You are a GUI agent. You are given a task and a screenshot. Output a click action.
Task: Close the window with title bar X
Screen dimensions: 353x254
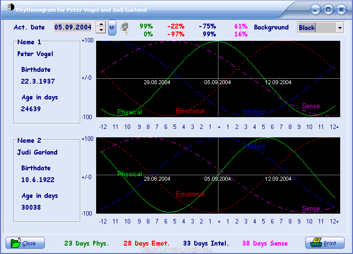point(341,10)
